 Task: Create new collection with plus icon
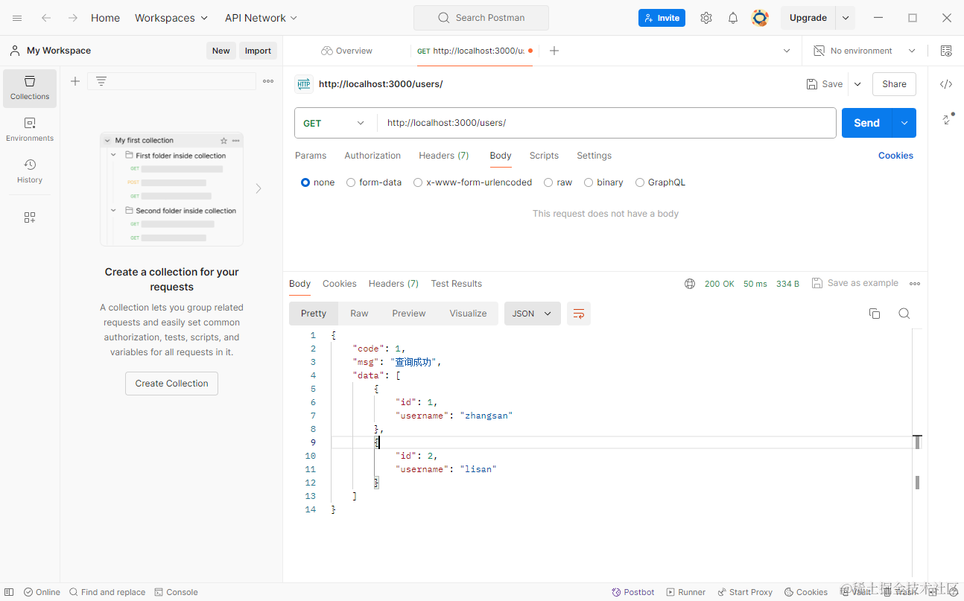[x=75, y=81]
